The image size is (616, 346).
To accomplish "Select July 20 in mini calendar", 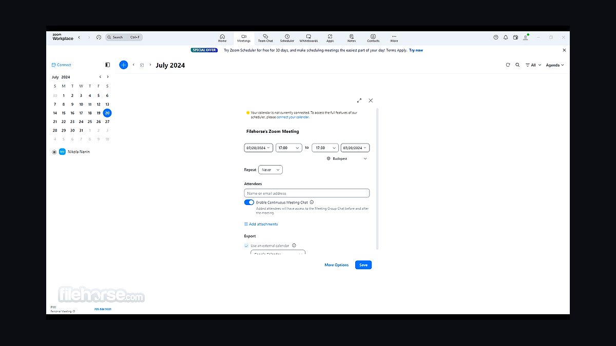I will [107, 113].
